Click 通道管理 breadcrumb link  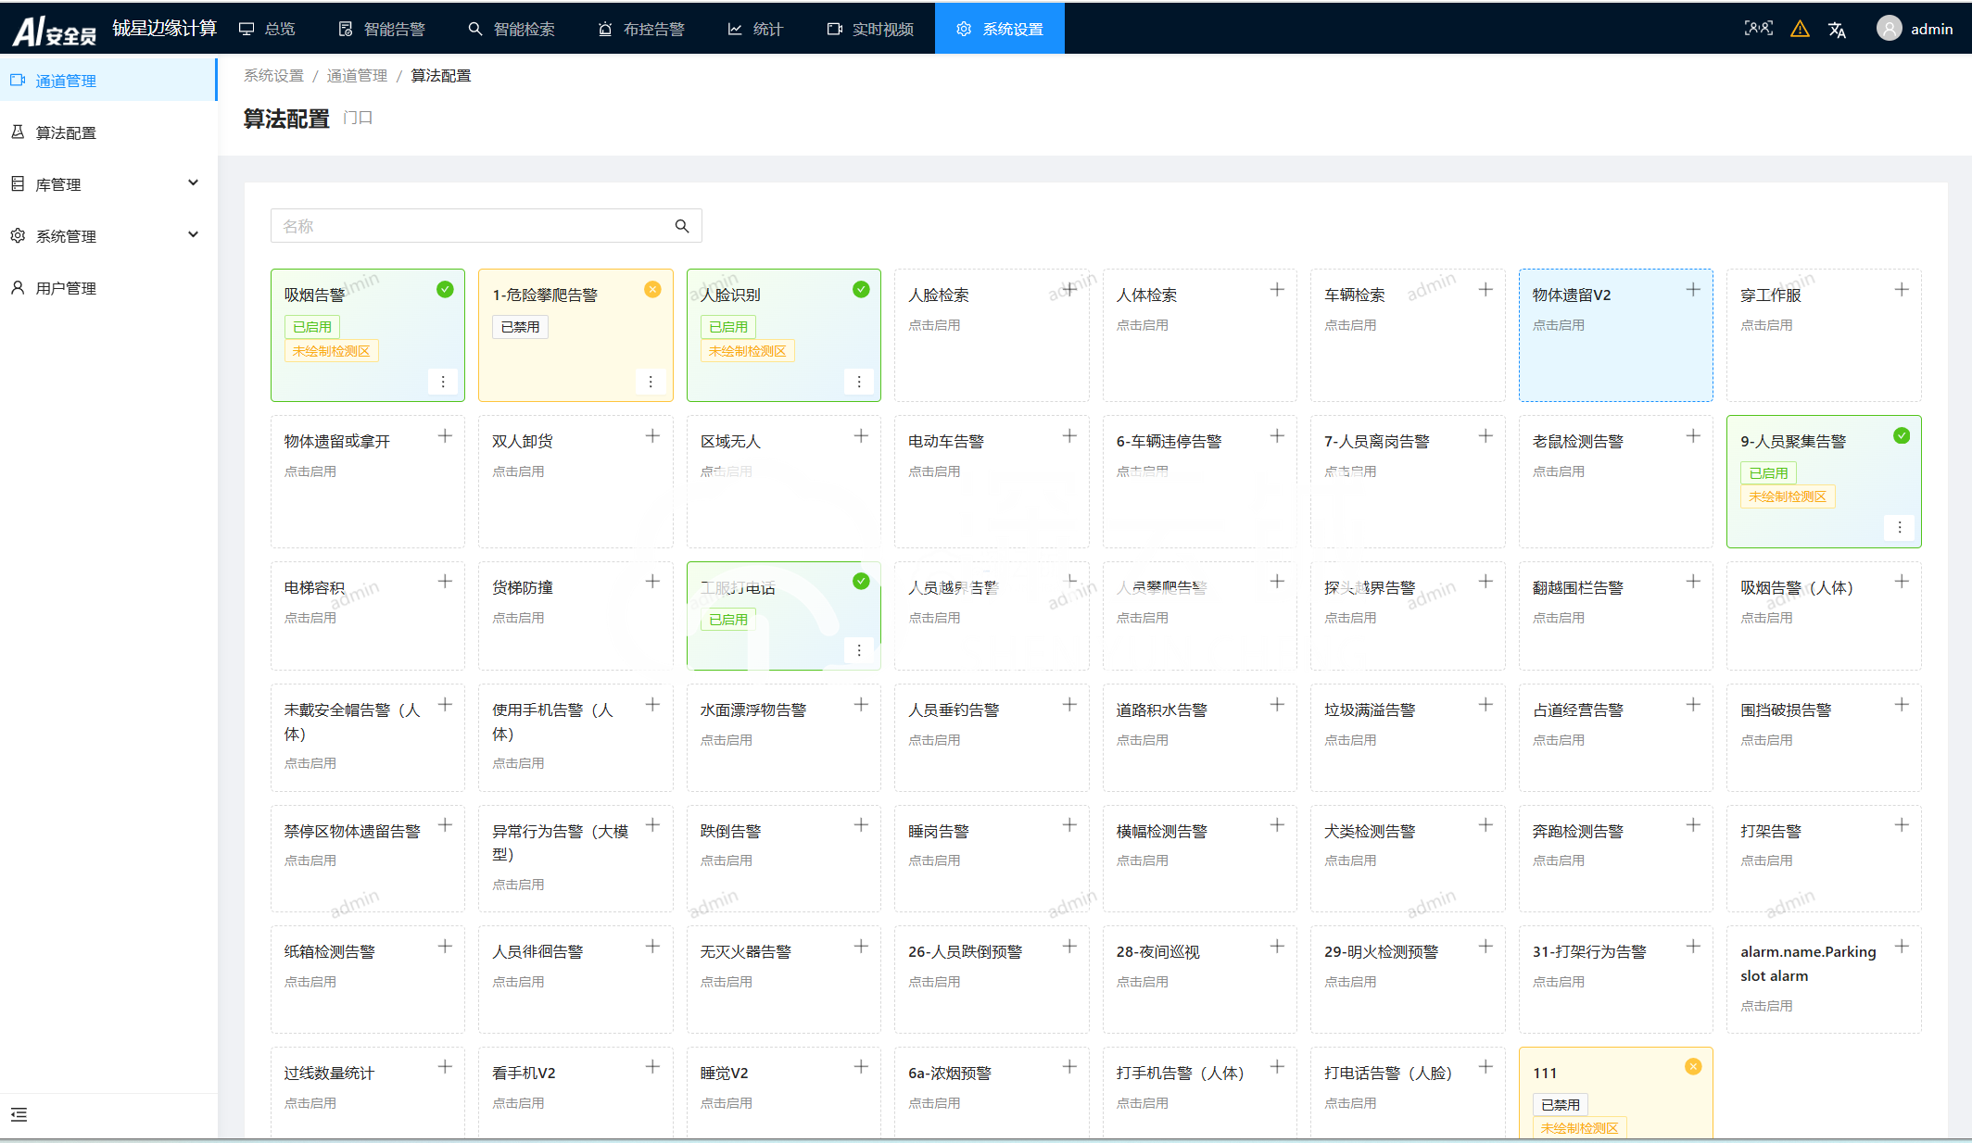[357, 75]
